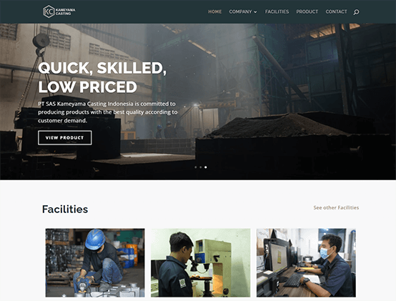The height and width of the screenshot is (301, 396).
Task: Click the Company menu label
Action: tap(240, 11)
